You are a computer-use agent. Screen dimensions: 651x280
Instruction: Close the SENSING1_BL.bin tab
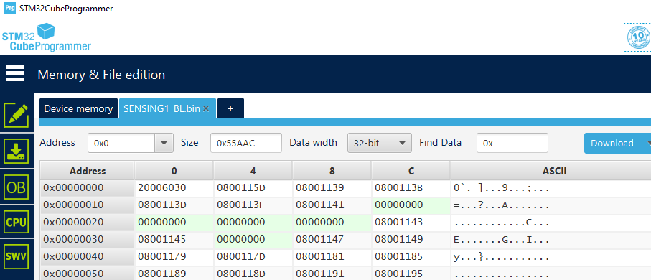(206, 109)
